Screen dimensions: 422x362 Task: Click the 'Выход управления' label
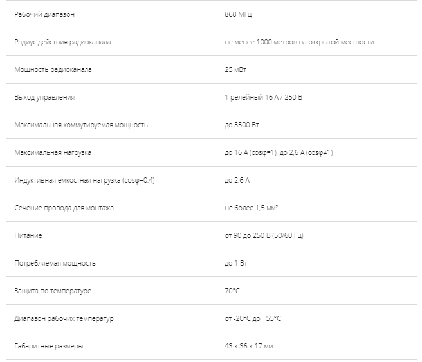click(44, 97)
